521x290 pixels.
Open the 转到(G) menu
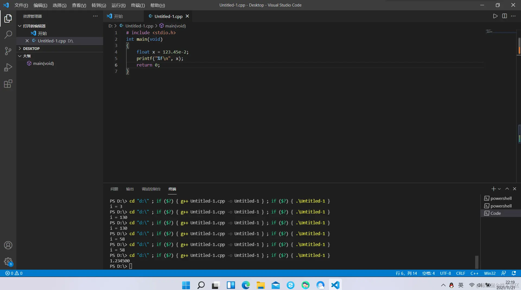(99, 5)
